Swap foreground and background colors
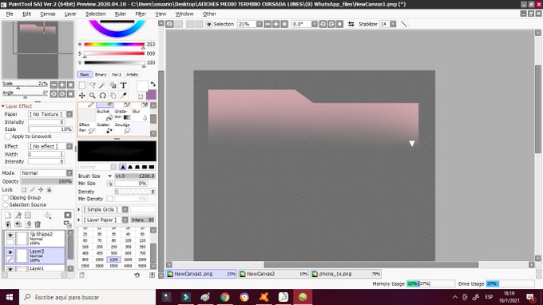The width and height of the screenshot is (543, 305). (x=153, y=84)
